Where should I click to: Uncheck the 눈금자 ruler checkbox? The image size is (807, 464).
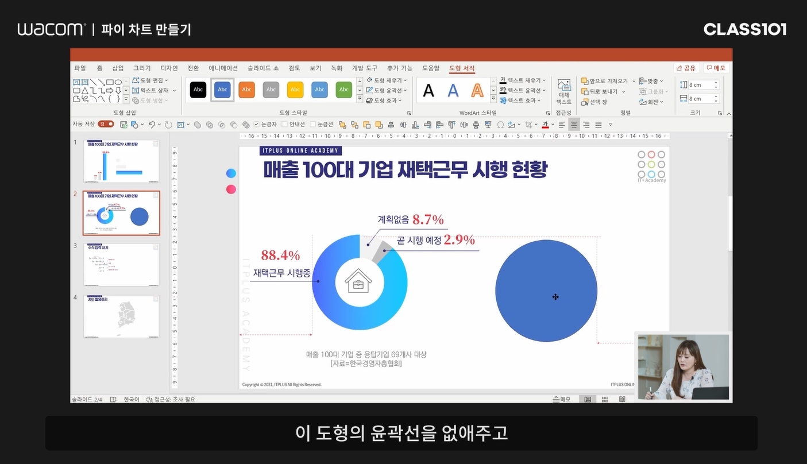(256, 124)
